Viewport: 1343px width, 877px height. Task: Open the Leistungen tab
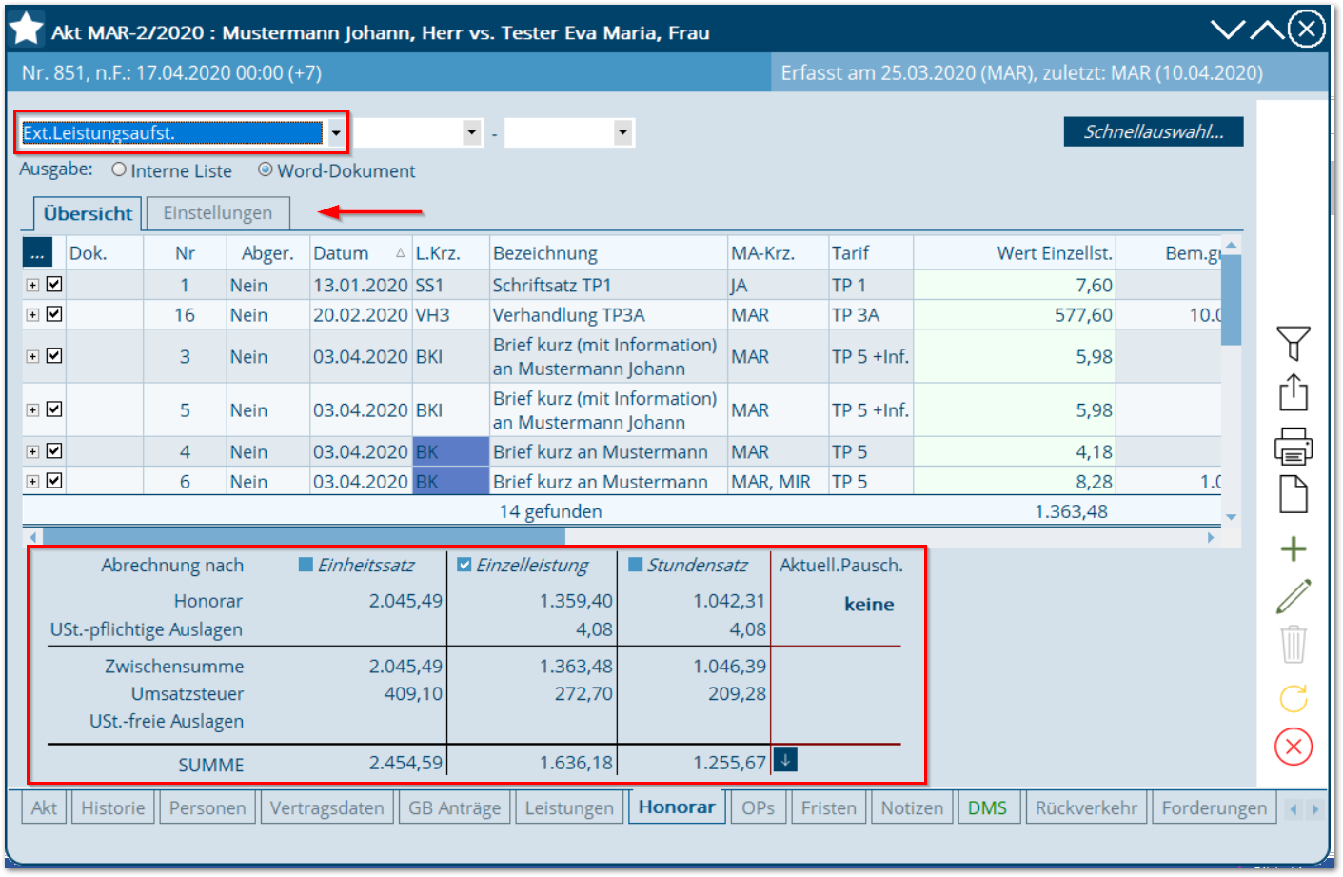(569, 807)
